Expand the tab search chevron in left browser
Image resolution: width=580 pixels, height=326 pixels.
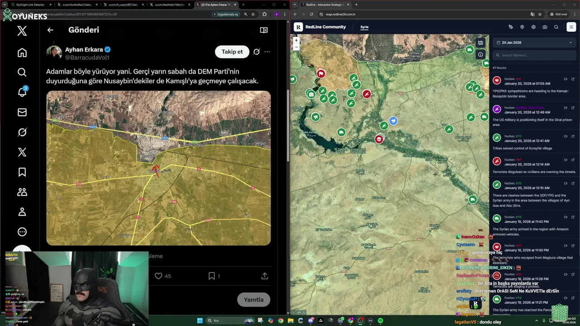4,5
